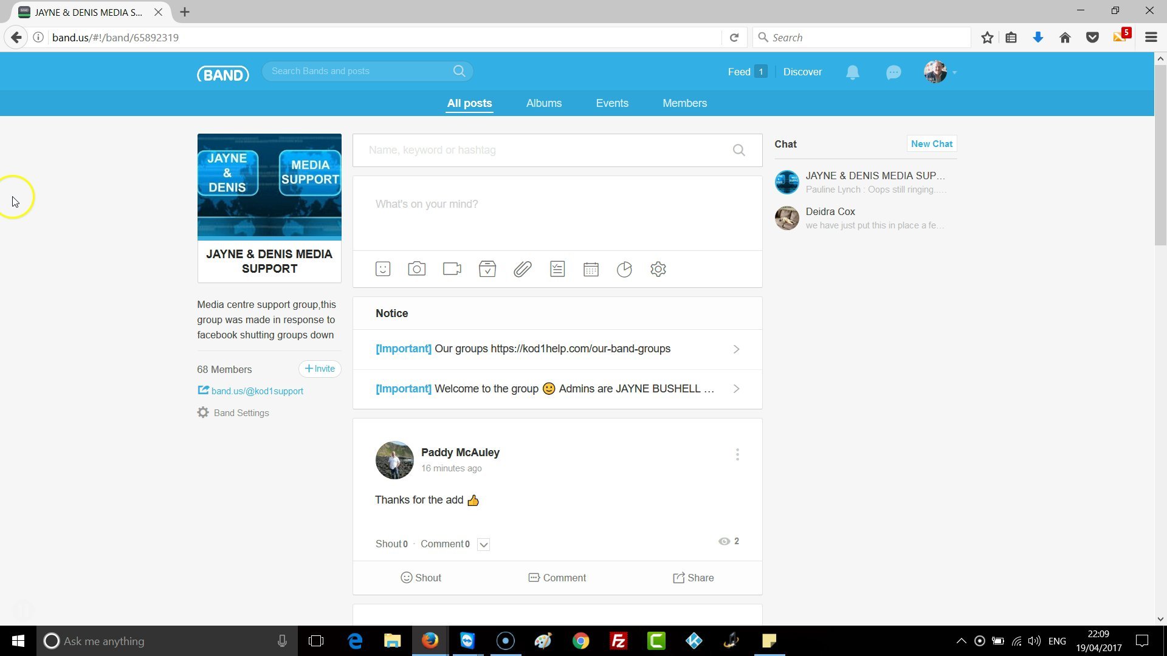This screenshot has width=1167, height=656.
Task: Open the to-do checklist icon
Action: [x=557, y=269]
